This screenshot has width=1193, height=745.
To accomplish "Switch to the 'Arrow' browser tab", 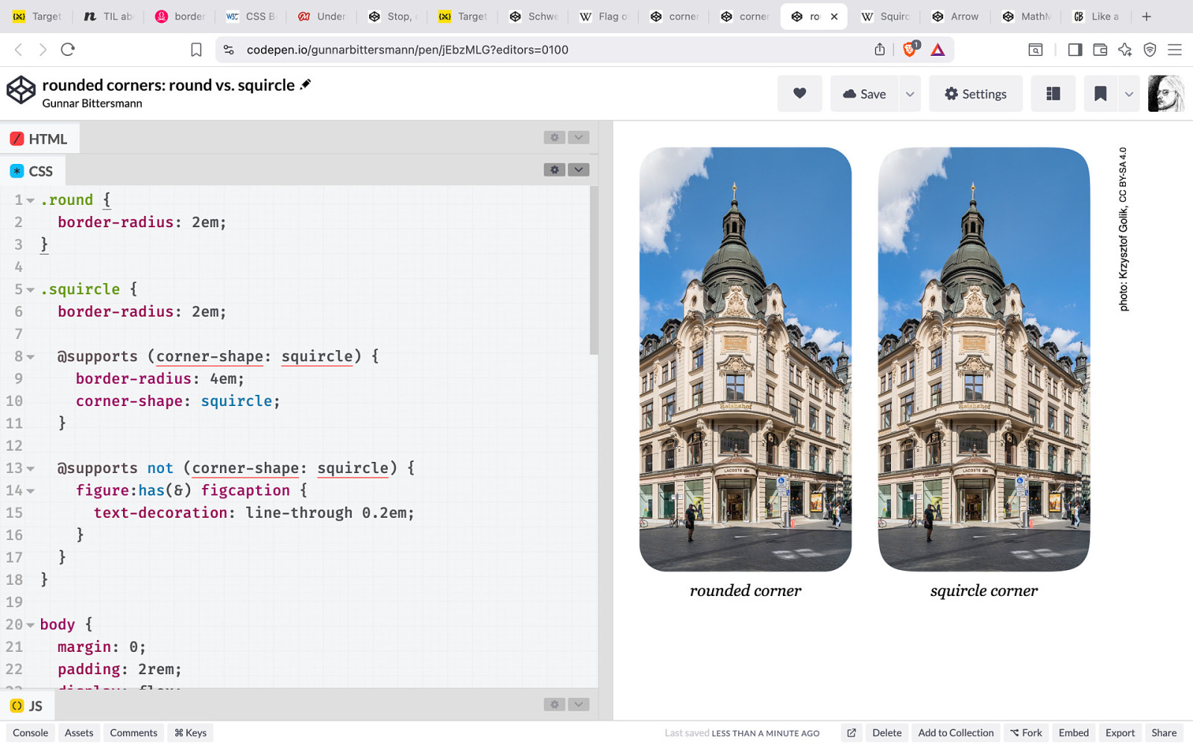I will [x=956, y=16].
